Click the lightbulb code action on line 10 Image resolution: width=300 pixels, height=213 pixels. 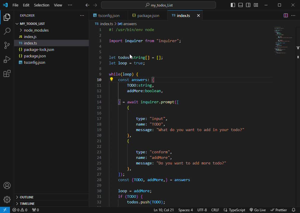coord(111,79)
